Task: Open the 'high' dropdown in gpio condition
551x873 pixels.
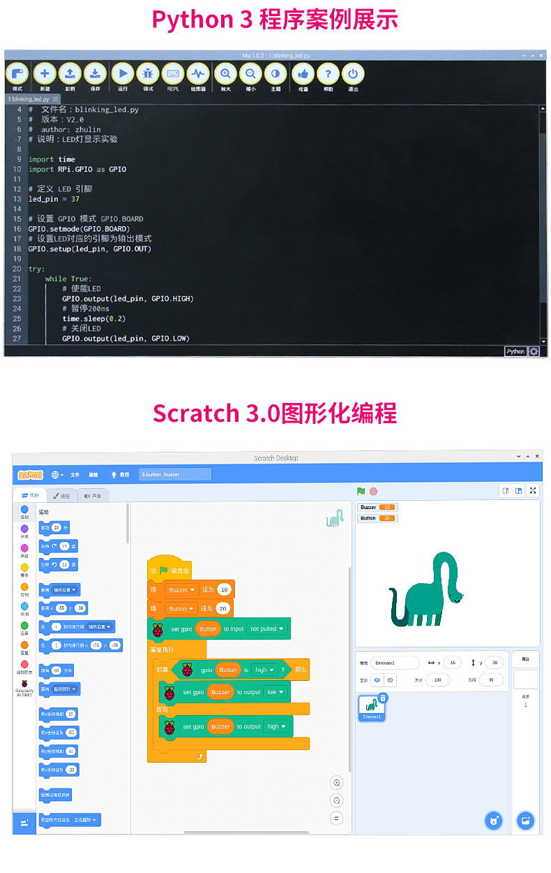Action: point(264,670)
